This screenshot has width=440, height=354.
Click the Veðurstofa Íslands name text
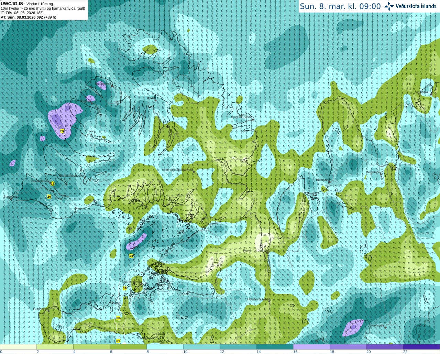point(416,6)
